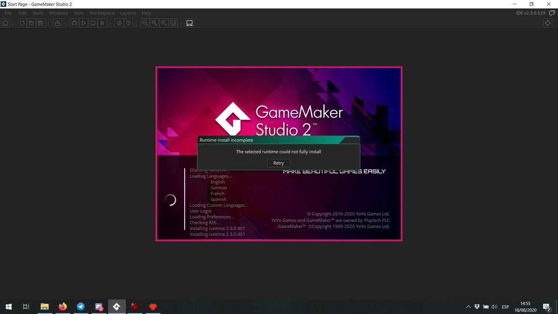Open the File menu
The image size is (558, 314).
(x=8, y=13)
